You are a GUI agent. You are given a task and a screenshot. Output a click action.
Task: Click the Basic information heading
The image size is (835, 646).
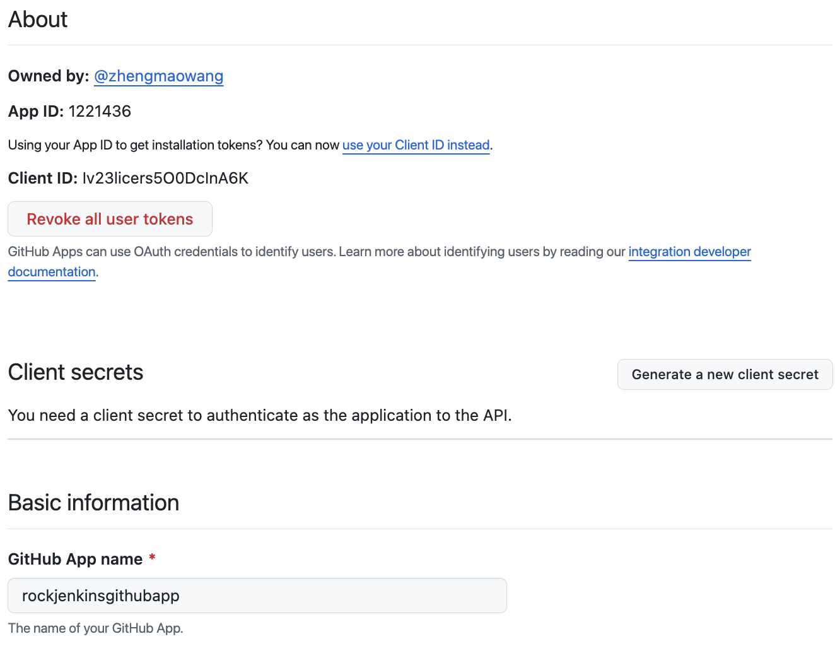pos(93,503)
